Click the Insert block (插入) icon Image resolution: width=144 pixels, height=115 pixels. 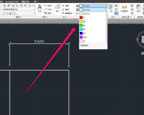point(58,8)
